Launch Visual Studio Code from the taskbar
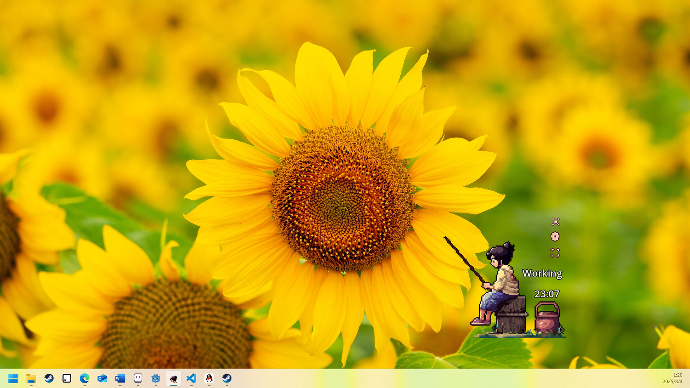This screenshot has height=388, width=690. tap(191, 379)
